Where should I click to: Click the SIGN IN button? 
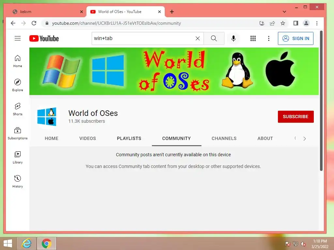[296, 38]
